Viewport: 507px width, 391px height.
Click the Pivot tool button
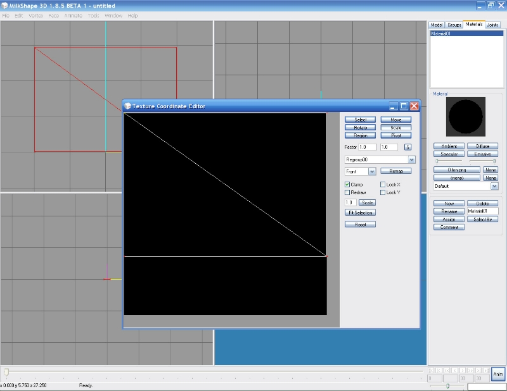point(396,135)
